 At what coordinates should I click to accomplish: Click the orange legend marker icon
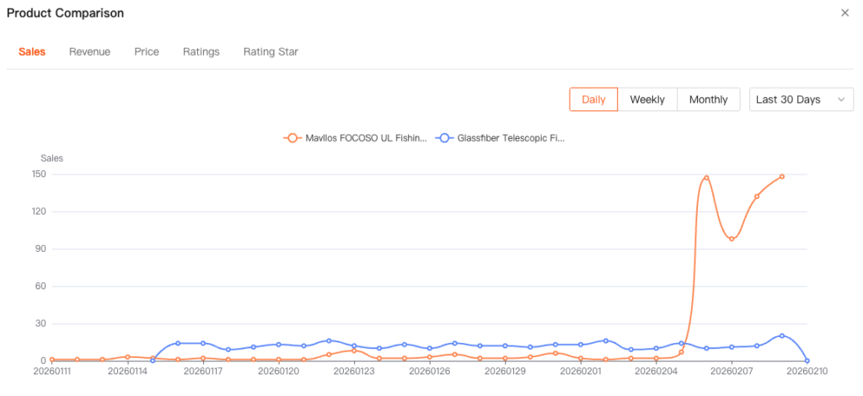click(x=292, y=138)
